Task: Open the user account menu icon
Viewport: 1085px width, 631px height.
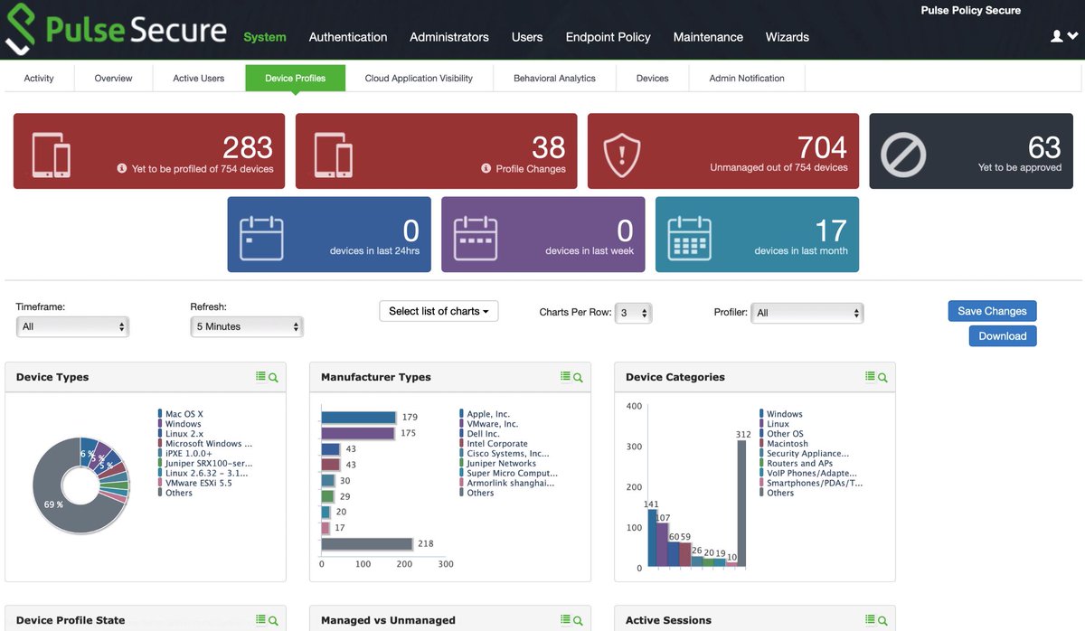Action: (x=1064, y=36)
